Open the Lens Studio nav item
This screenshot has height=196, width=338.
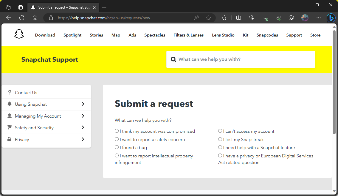[x=223, y=35]
